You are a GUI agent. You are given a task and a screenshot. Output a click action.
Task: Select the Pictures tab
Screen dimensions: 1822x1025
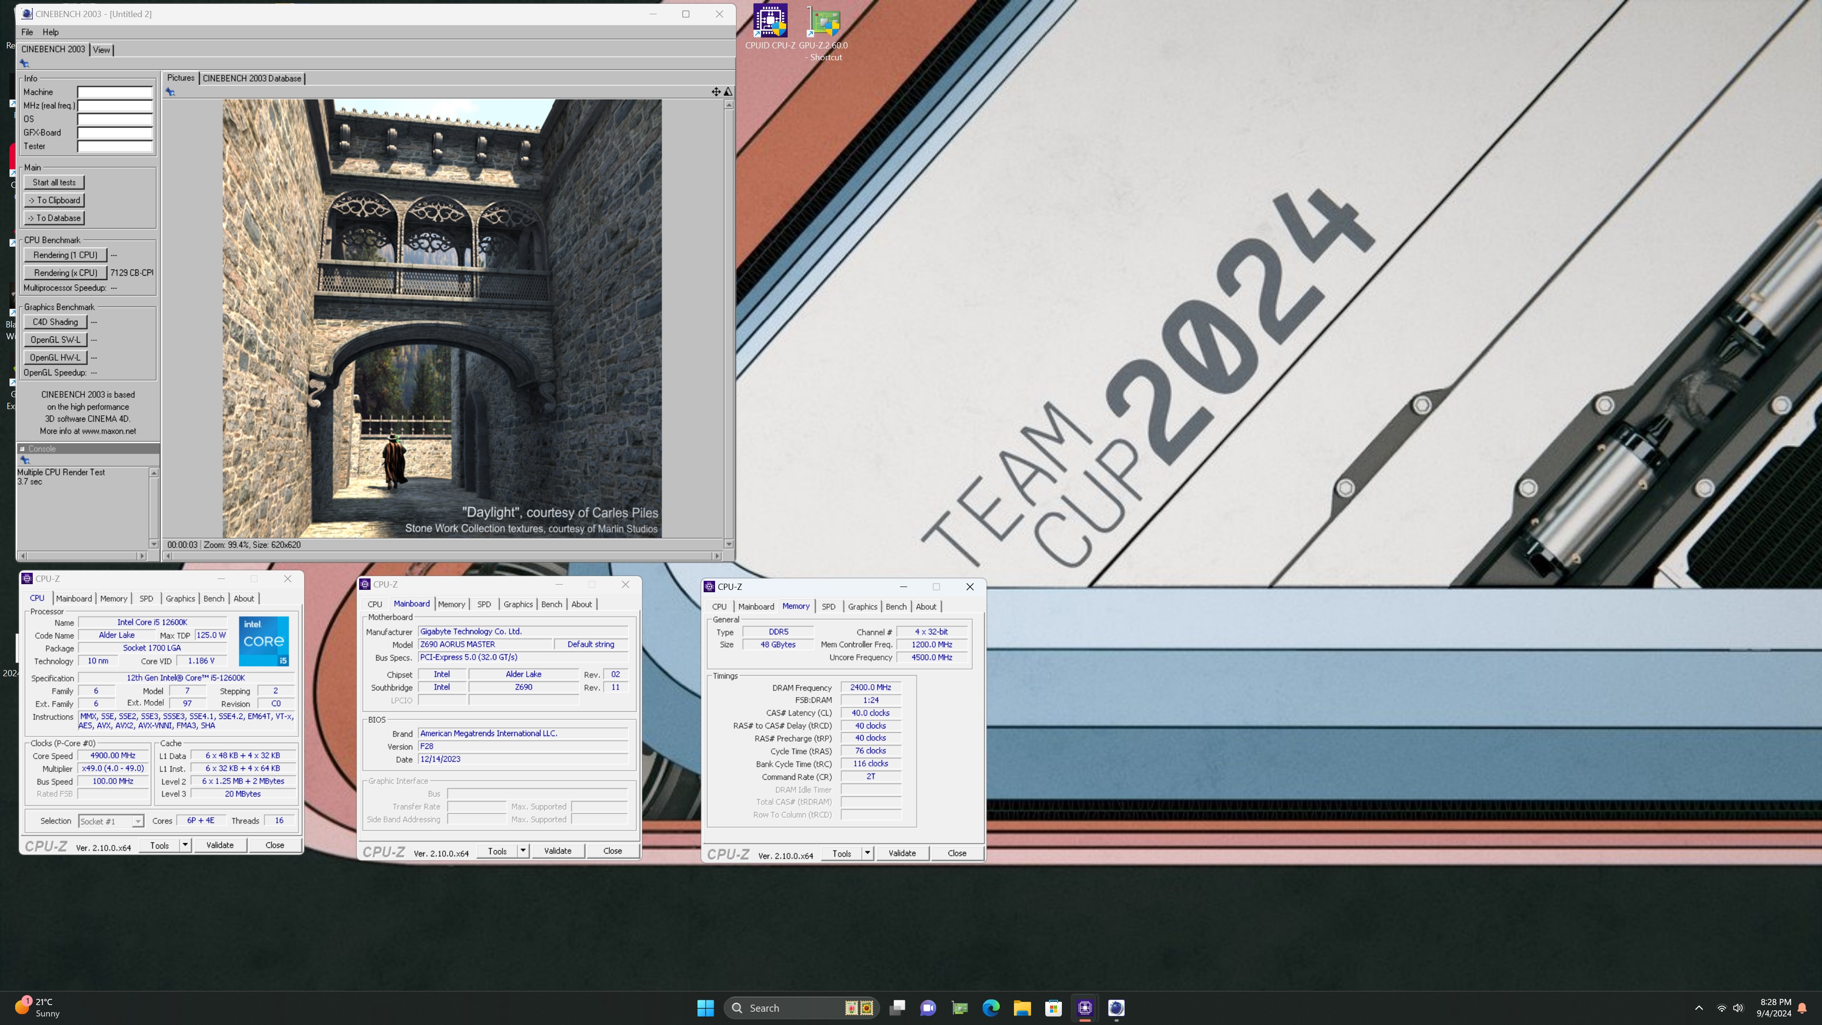click(180, 78)
